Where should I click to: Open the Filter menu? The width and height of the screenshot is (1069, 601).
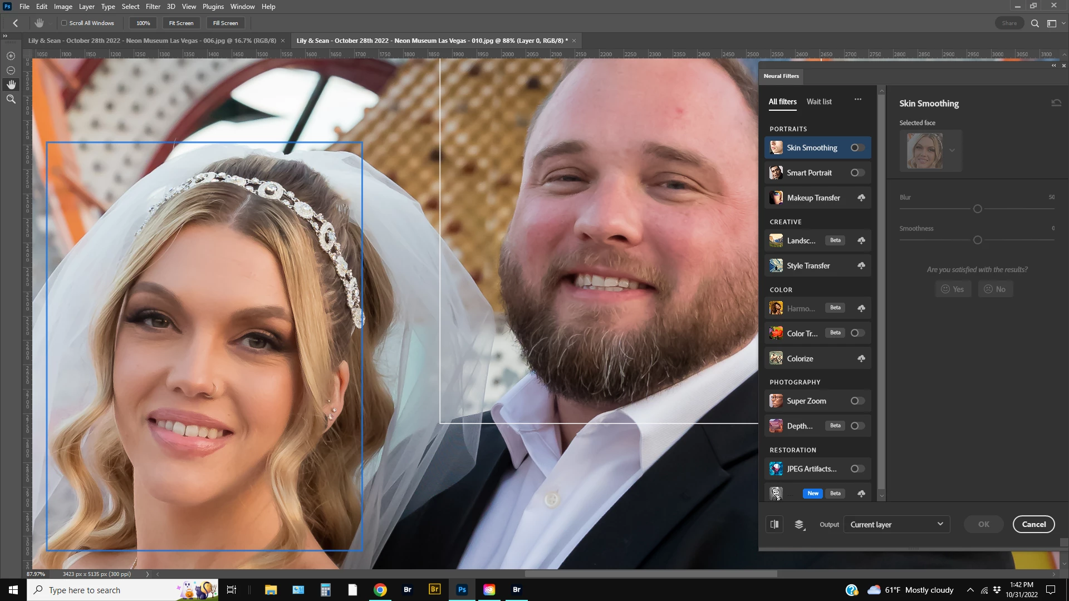coord(153,7)
